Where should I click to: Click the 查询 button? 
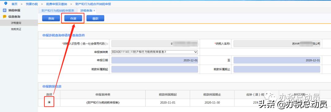[51, 19]
